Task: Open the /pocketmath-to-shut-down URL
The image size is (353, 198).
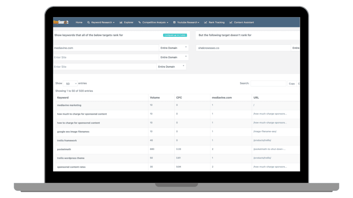Action: tap(269, 149)
